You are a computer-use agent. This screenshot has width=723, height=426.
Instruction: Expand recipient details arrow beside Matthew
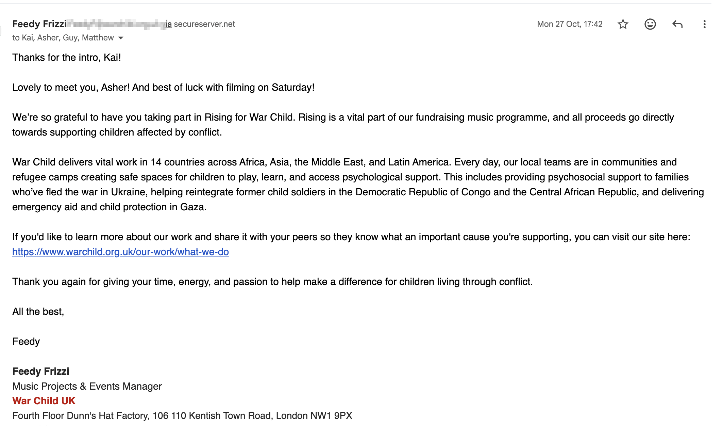(121, 38)
